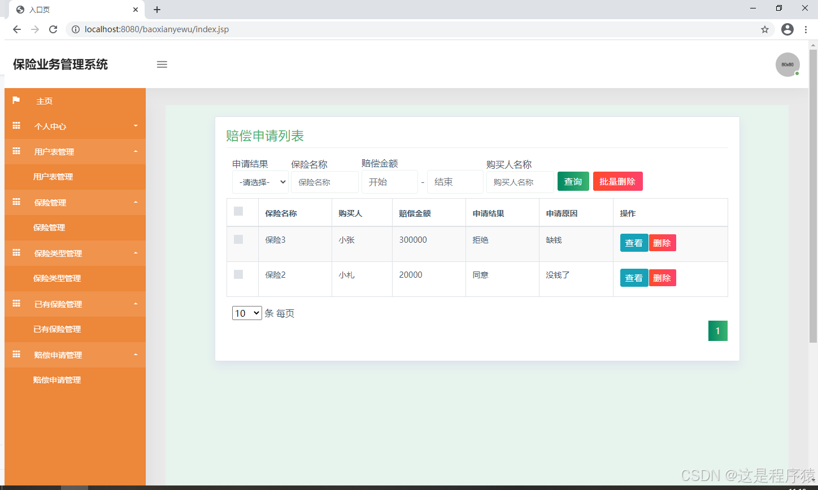Viewport: 818px width, 490px height.
Task: Go back using browser back arrow
Action: (17, 29)
